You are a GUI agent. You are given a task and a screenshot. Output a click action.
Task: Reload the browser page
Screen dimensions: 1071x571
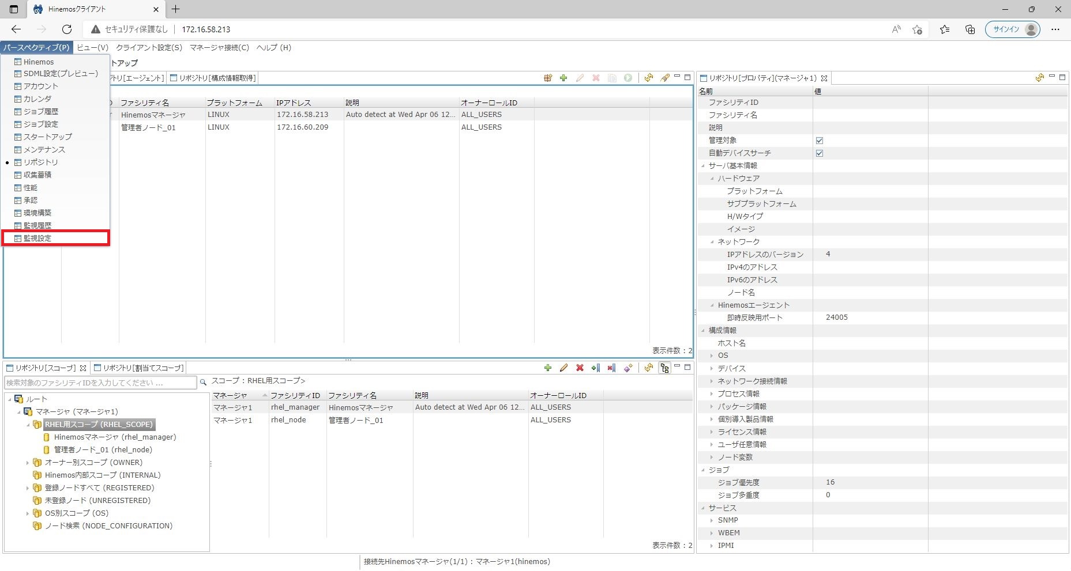tap(67, 29)
